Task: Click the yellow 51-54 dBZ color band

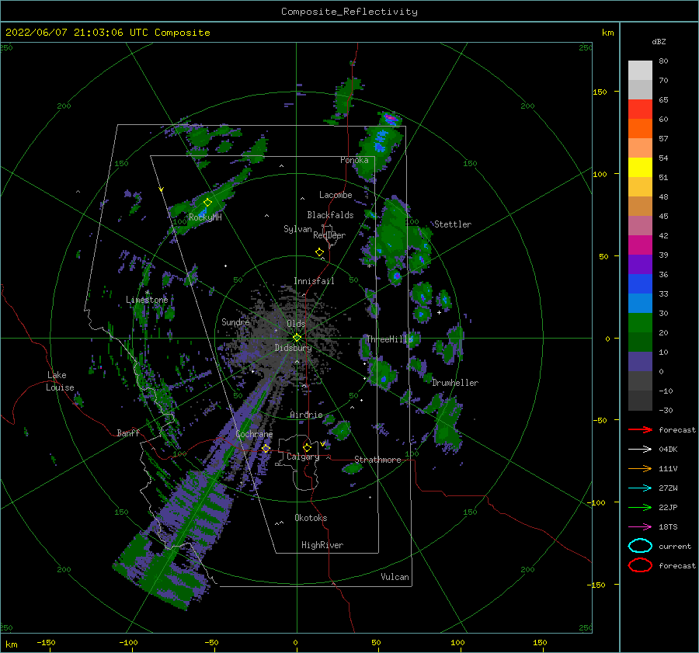Action: (x=640, y=168)
